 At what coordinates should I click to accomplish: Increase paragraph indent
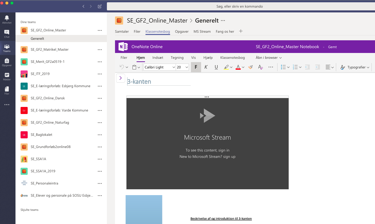tap(318, 67)
